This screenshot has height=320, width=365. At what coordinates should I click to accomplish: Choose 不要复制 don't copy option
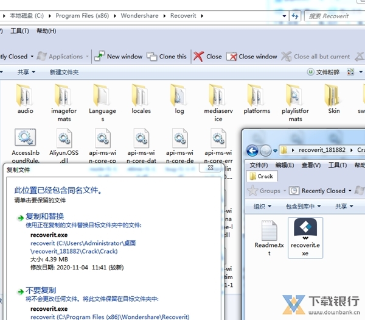41,290
